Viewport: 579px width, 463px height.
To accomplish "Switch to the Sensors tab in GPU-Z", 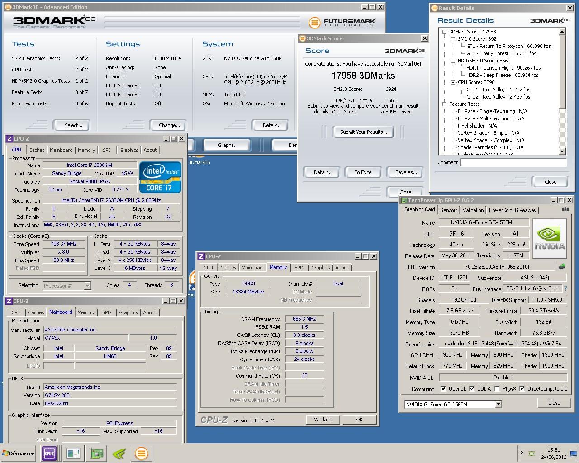I will coord(448,210).
